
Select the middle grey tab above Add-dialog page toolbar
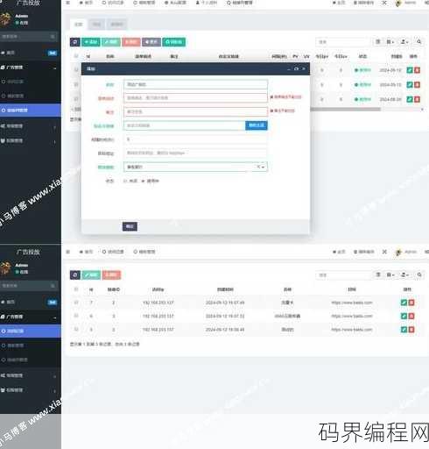tap(96, 25)
